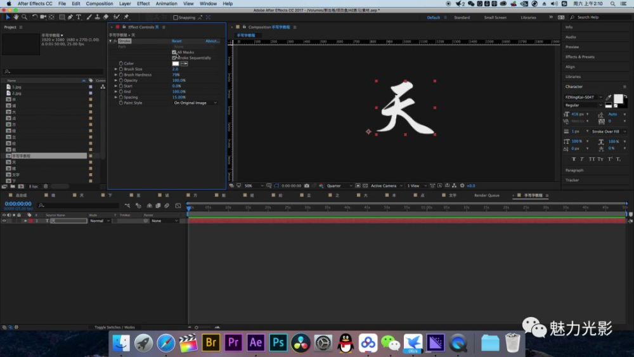634x357 pixels.
Task: Select the Pen tool
Action: click(70, 17)
